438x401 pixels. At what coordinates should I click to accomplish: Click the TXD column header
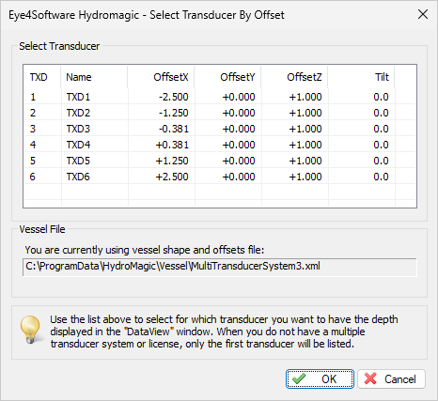point(42,77)
